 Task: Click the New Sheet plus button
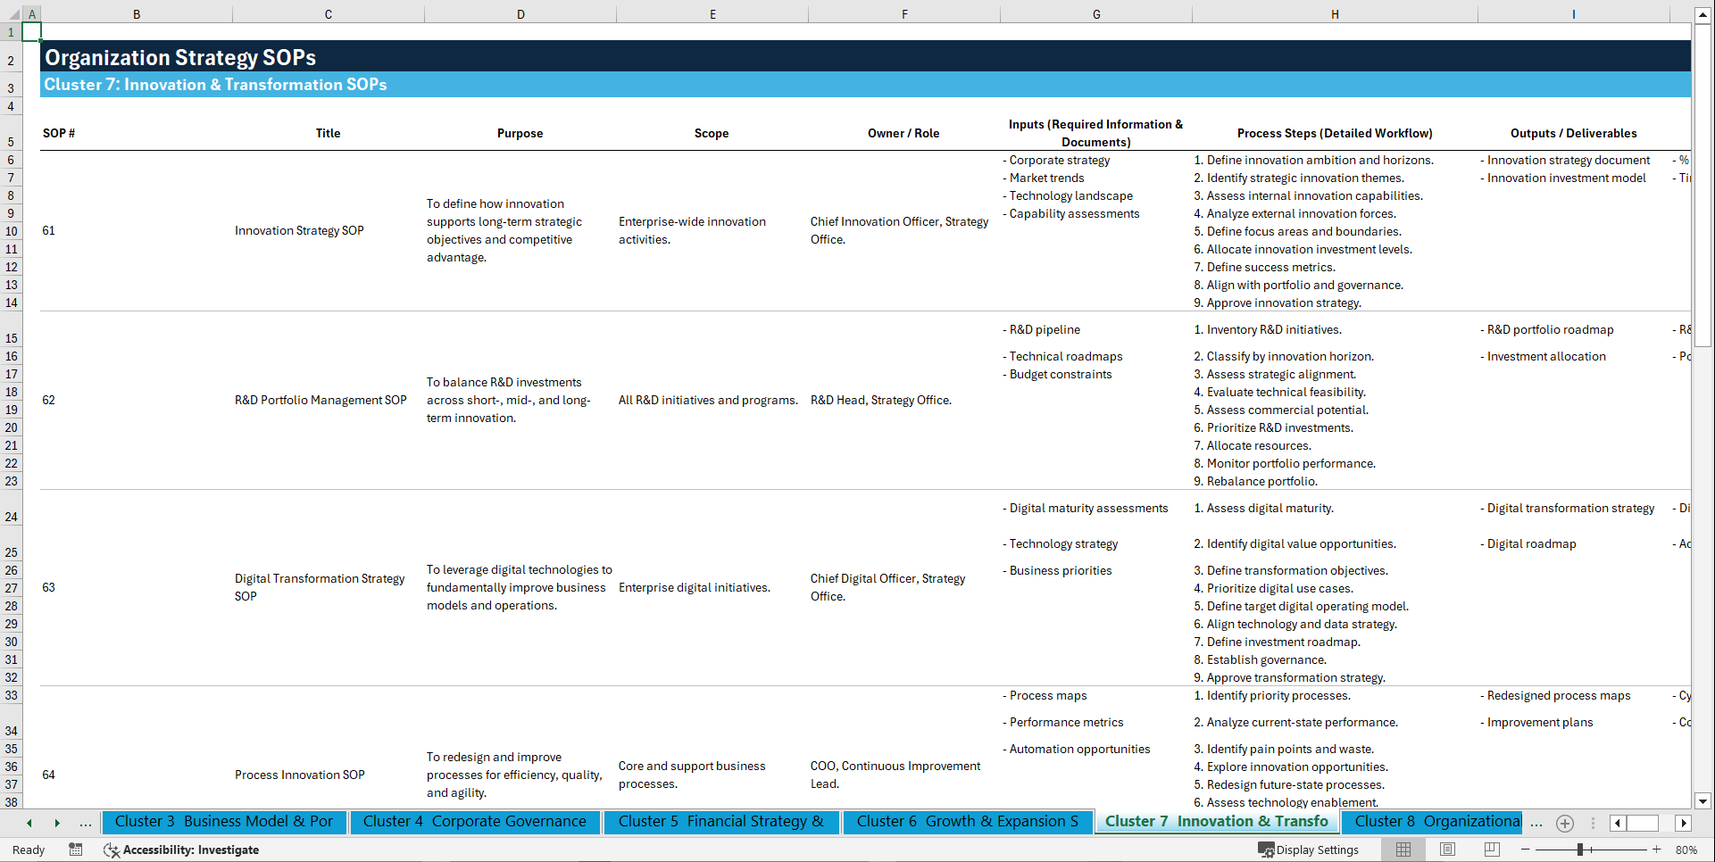1564,823
